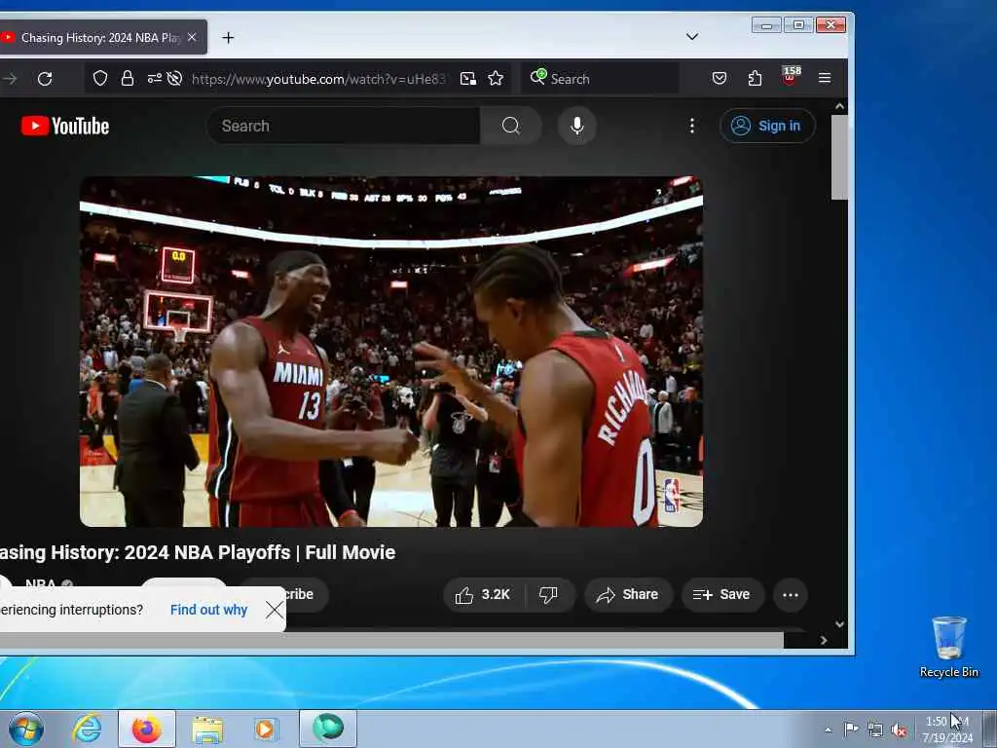Open the Extensions puzzle icon

pos(755,78)
